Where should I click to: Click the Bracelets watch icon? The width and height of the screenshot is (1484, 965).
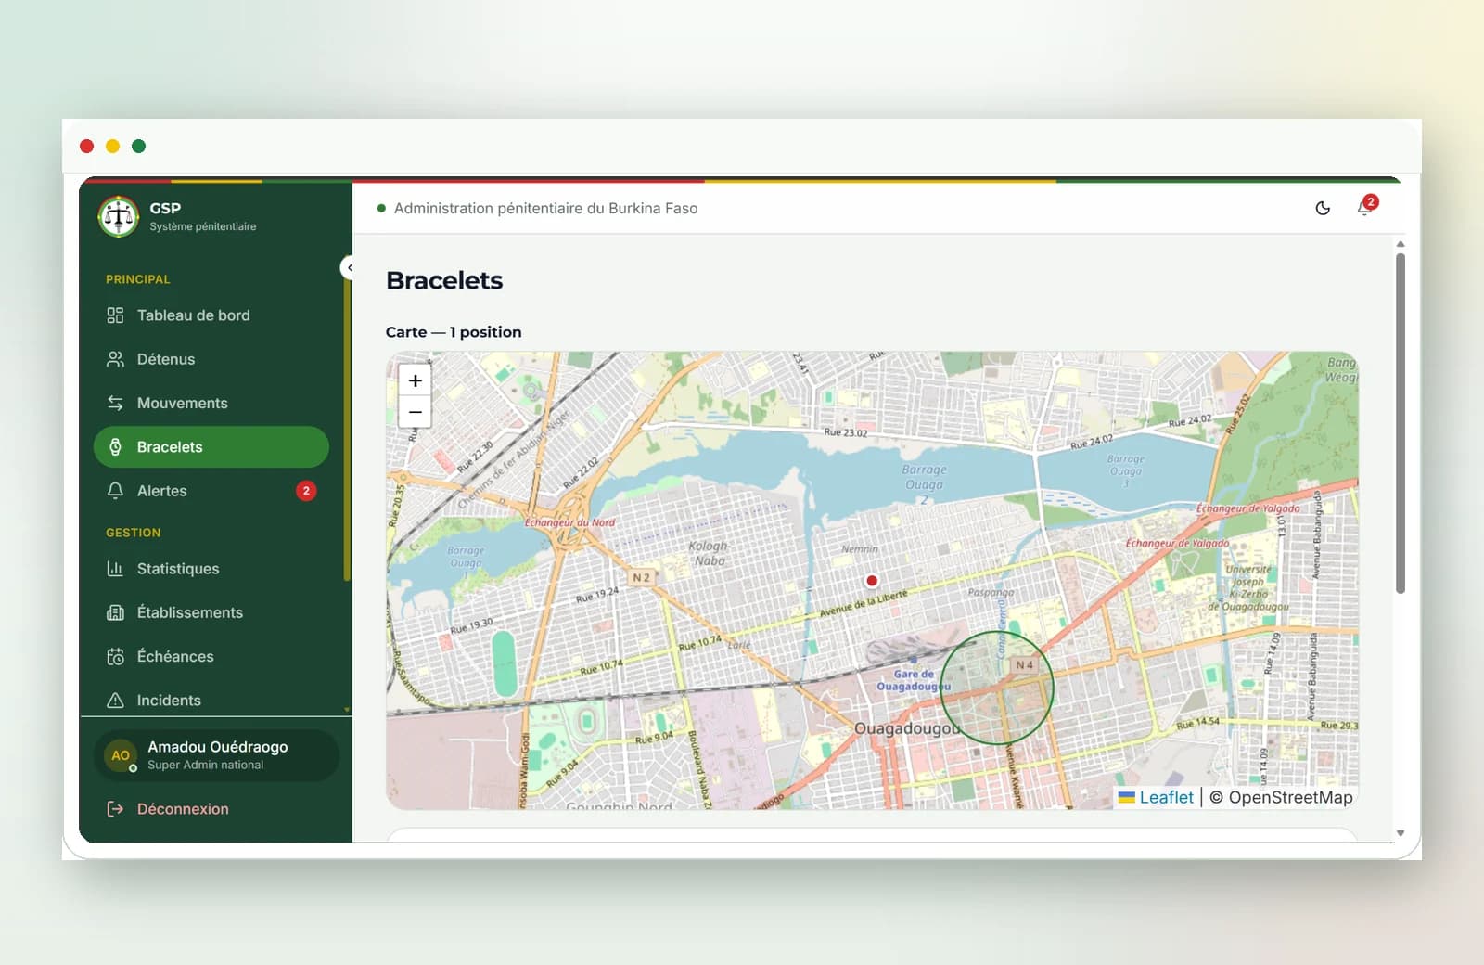(115, 447)
